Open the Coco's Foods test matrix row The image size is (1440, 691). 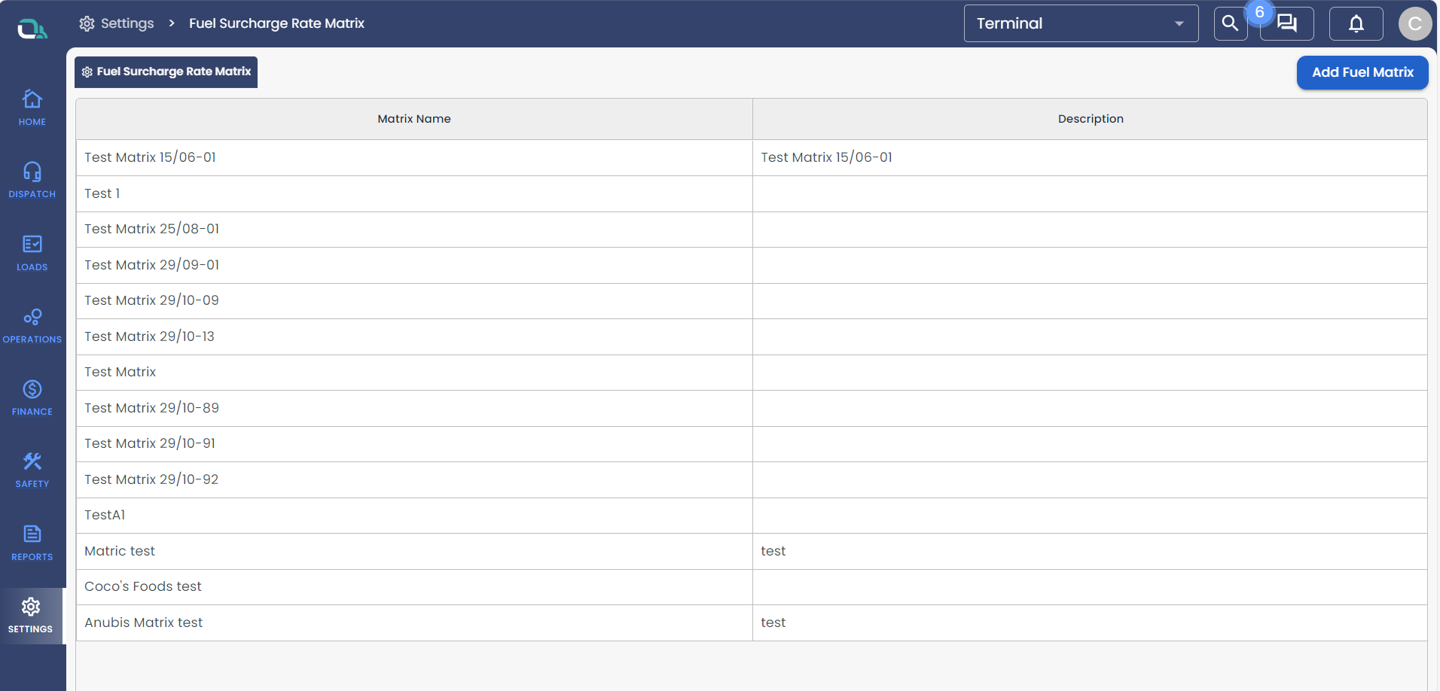click(143, 586)
